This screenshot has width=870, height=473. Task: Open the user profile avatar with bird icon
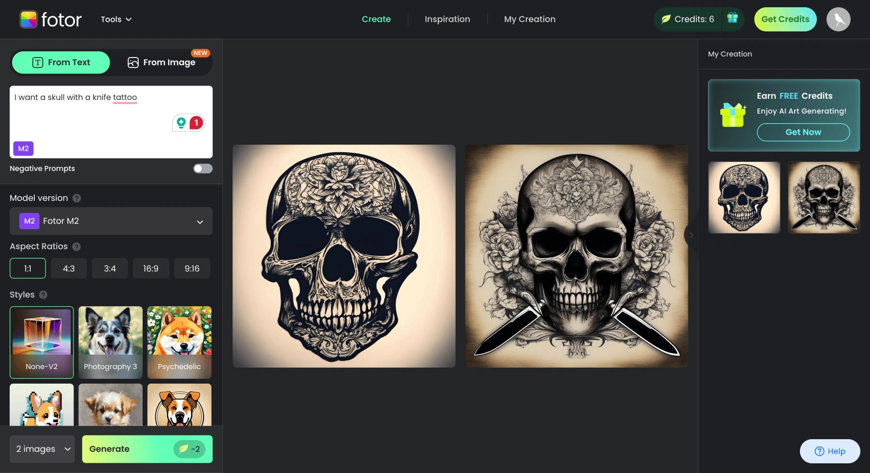click(x=838, y=19)
